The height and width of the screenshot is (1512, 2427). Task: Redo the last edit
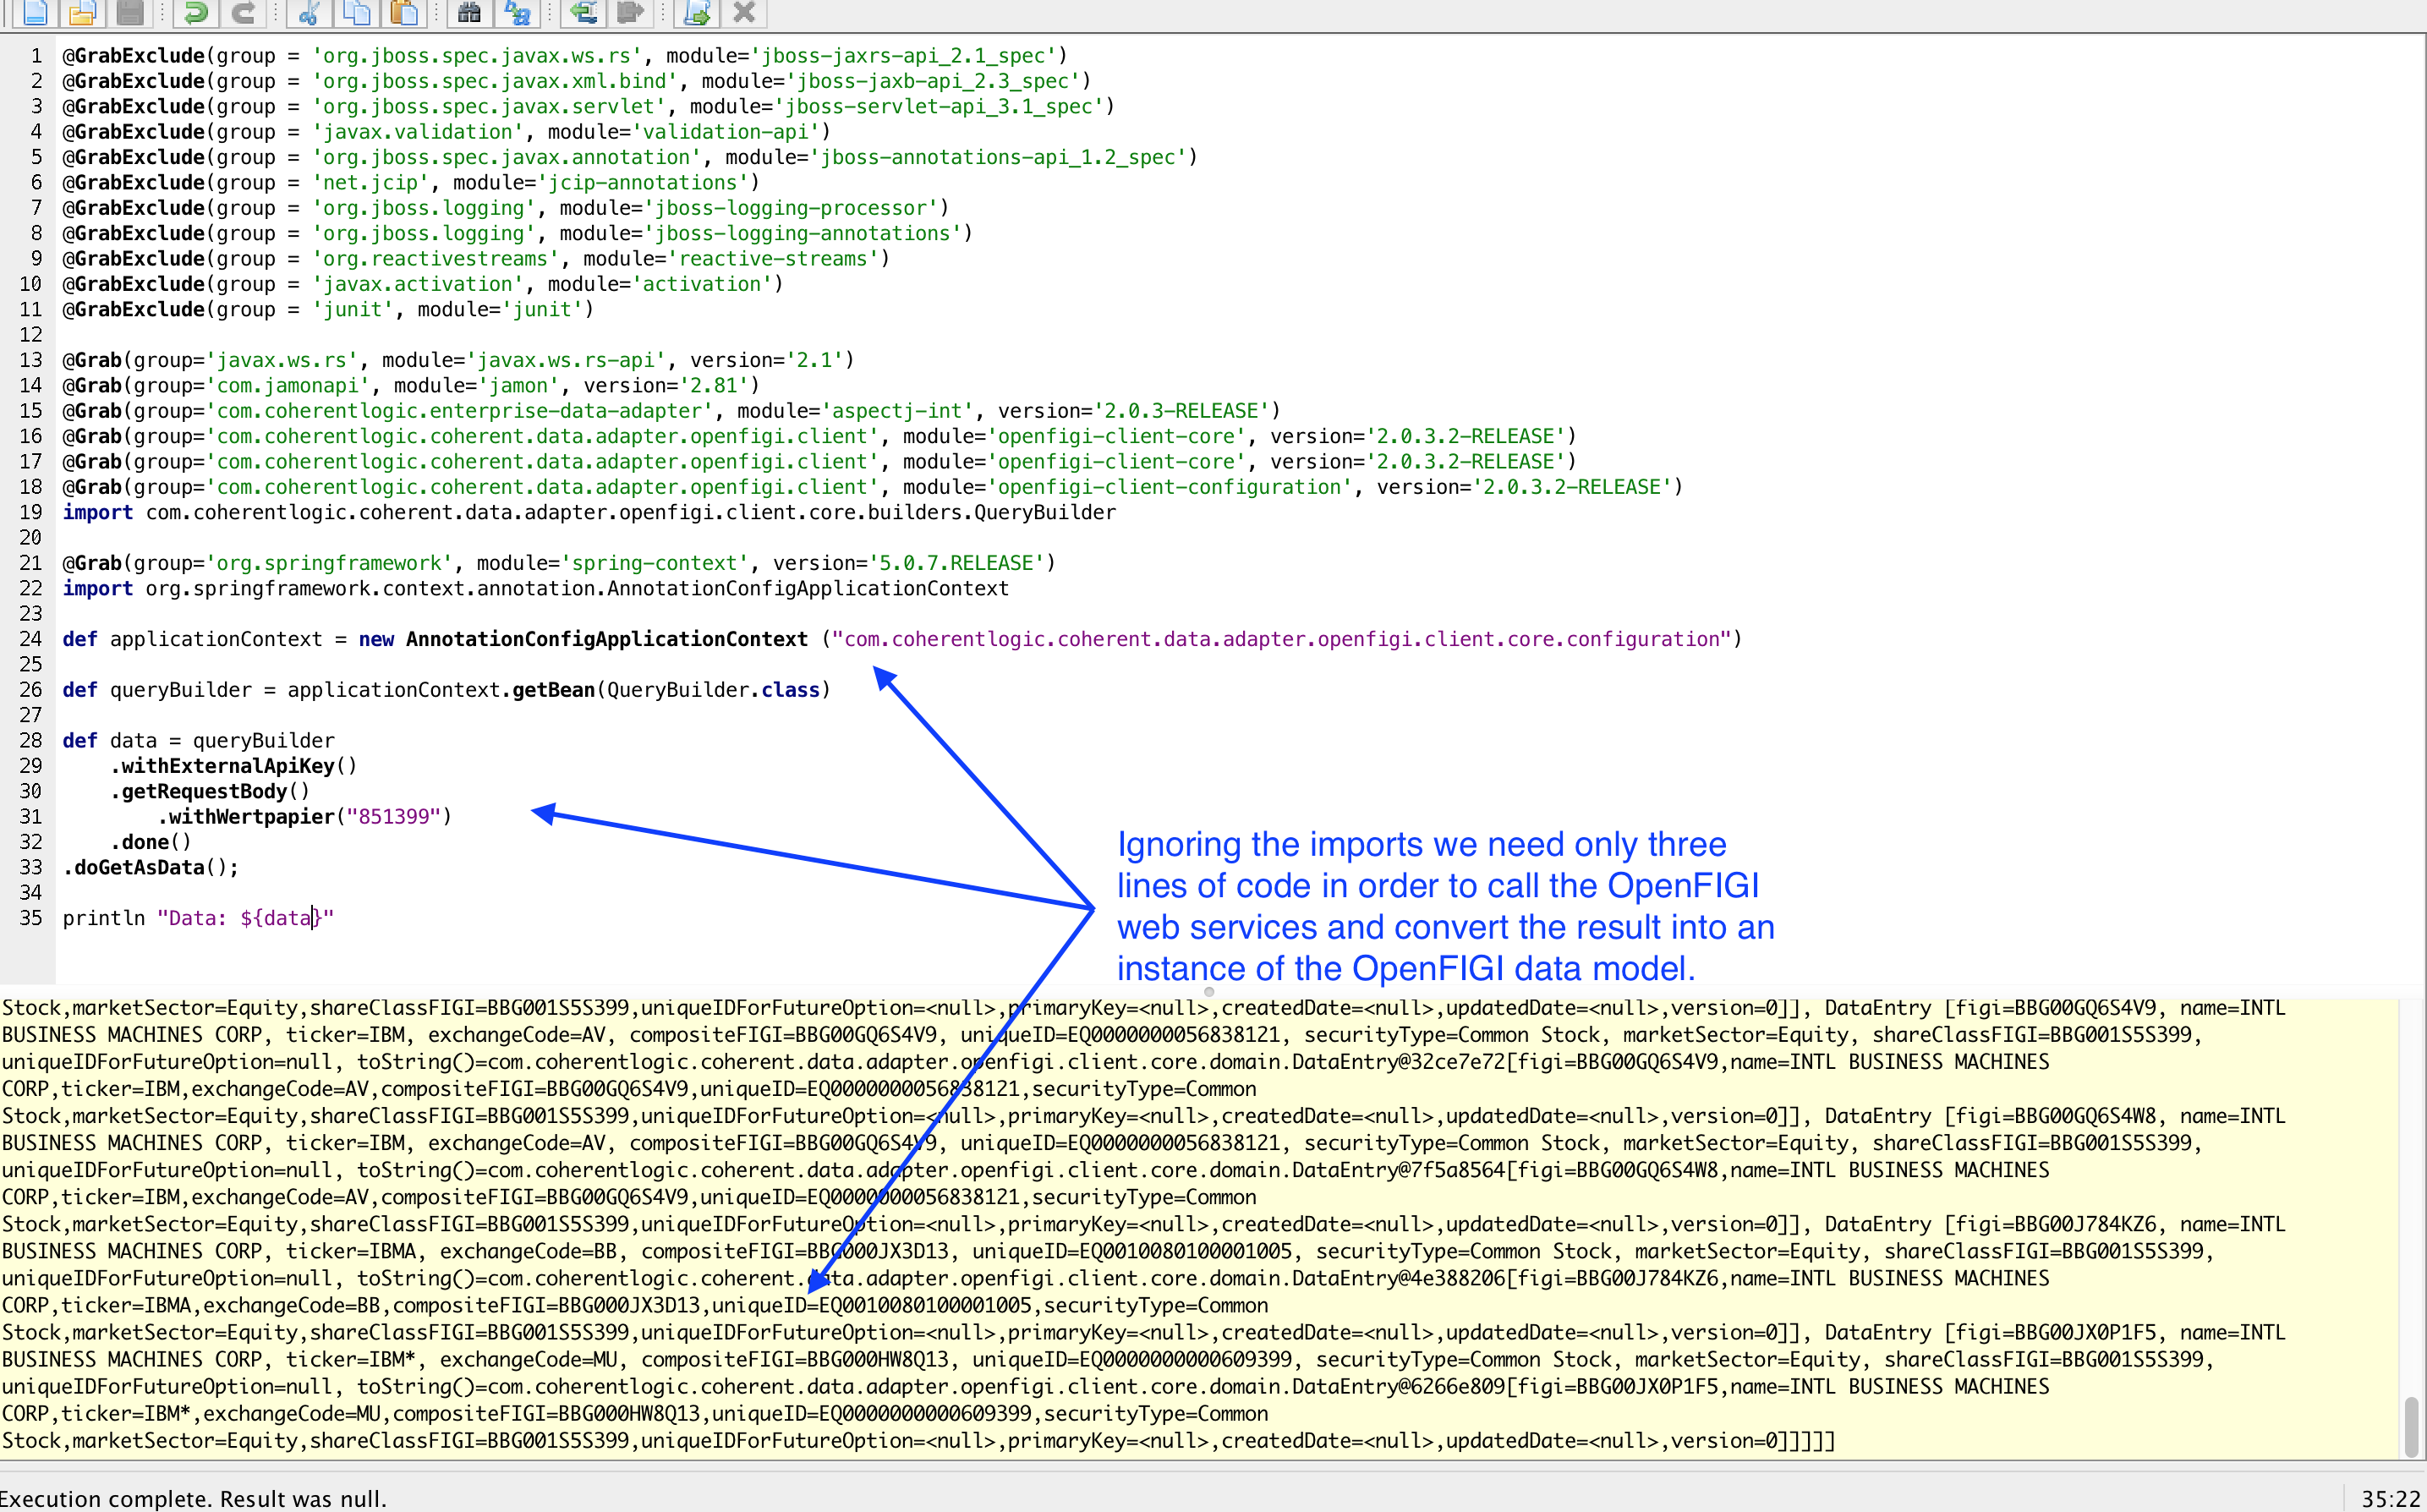(x=243, y=12)
